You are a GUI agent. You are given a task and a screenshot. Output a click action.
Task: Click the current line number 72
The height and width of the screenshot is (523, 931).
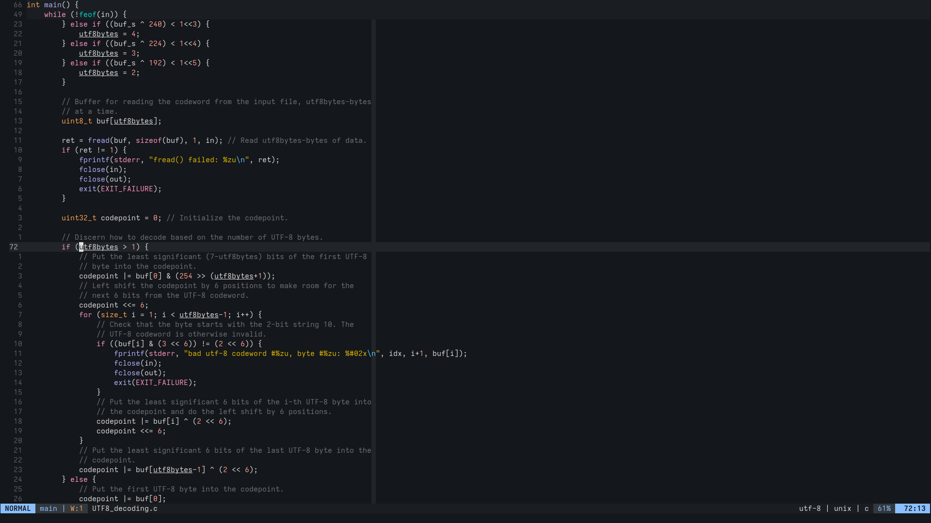14,247
